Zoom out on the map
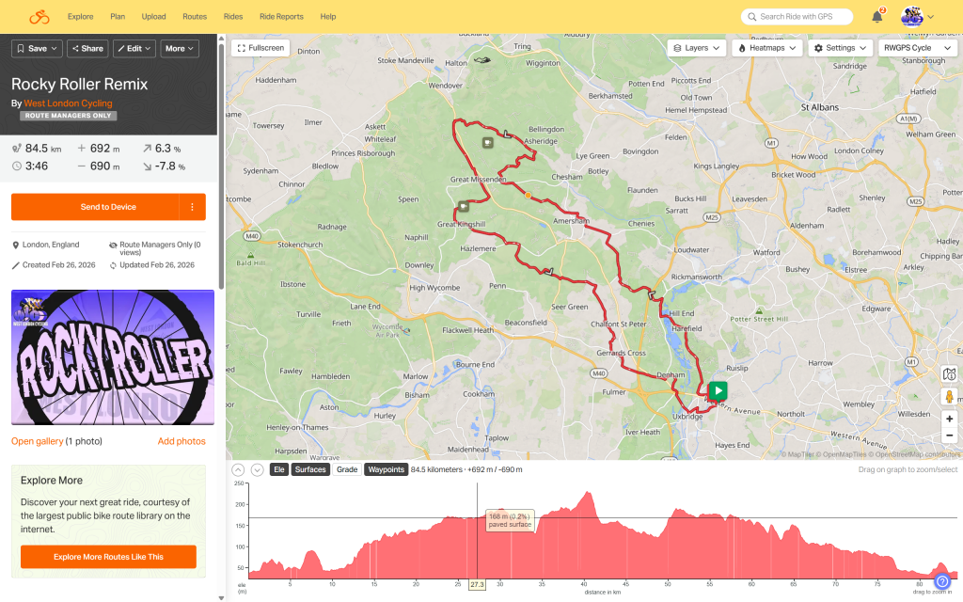Screen dimensions: 963x602 [x=950, y=437]
